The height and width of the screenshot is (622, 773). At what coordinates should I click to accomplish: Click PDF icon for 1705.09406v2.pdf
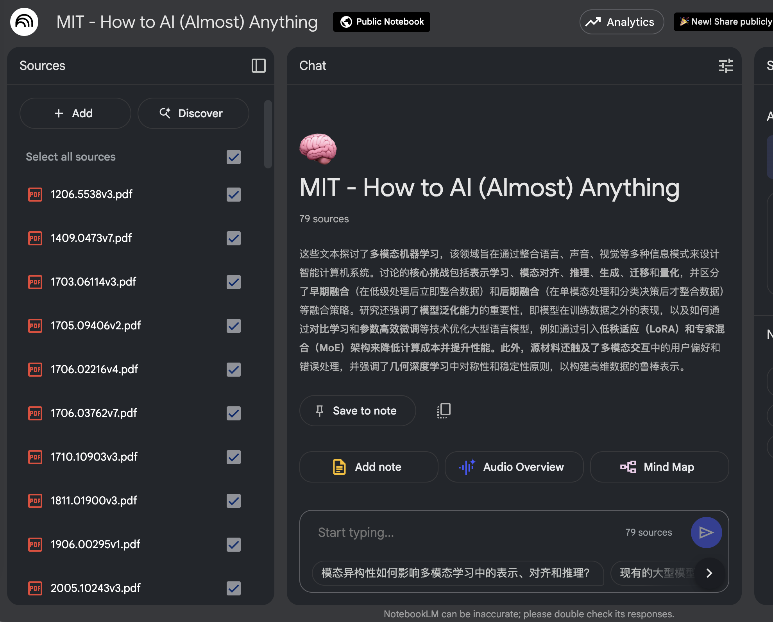35,325
